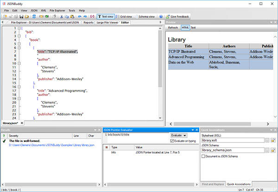Switch to the Large File Viewer tab
Image resolution: width=278 pixels, height=192 pixels.
click(107, 22)
